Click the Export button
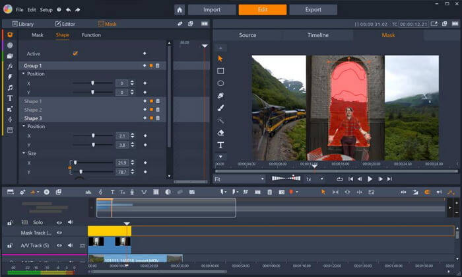Screen dimensions: 462x277 tap(313, 10)
